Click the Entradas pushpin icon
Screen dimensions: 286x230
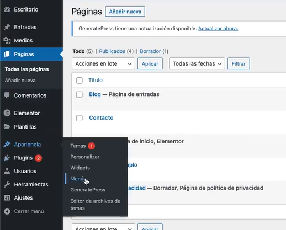click(x=7, y=27)
